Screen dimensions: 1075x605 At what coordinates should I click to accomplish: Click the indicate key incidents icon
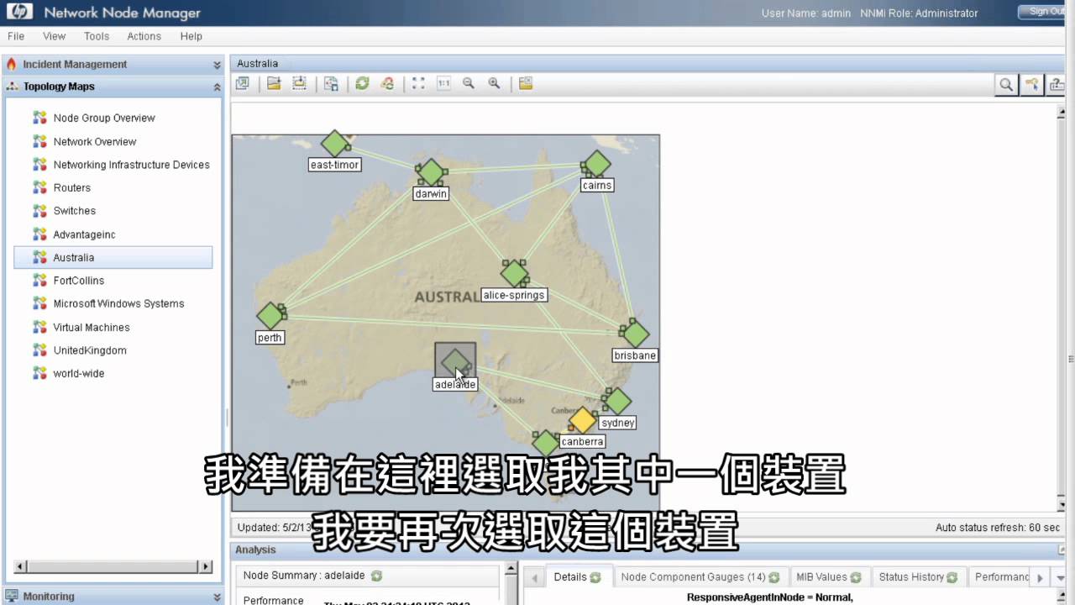coord(1031,84)
